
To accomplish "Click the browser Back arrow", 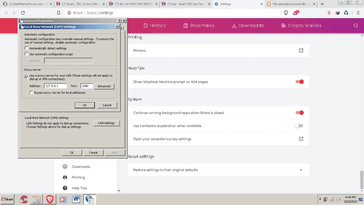I will click(x=6, y=13).
